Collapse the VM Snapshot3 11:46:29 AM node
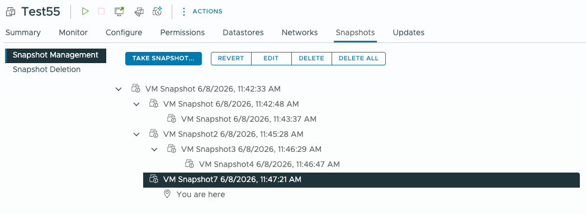This screenshot has height=215, width=586. coord(154,149)
